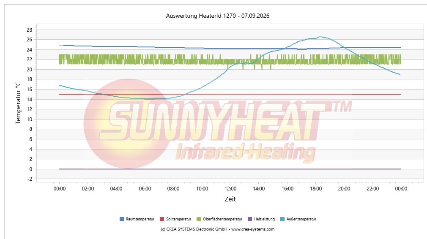Click the 22:00 time axis label
This screenshot has height=239, width=427.
pos(373,189)
